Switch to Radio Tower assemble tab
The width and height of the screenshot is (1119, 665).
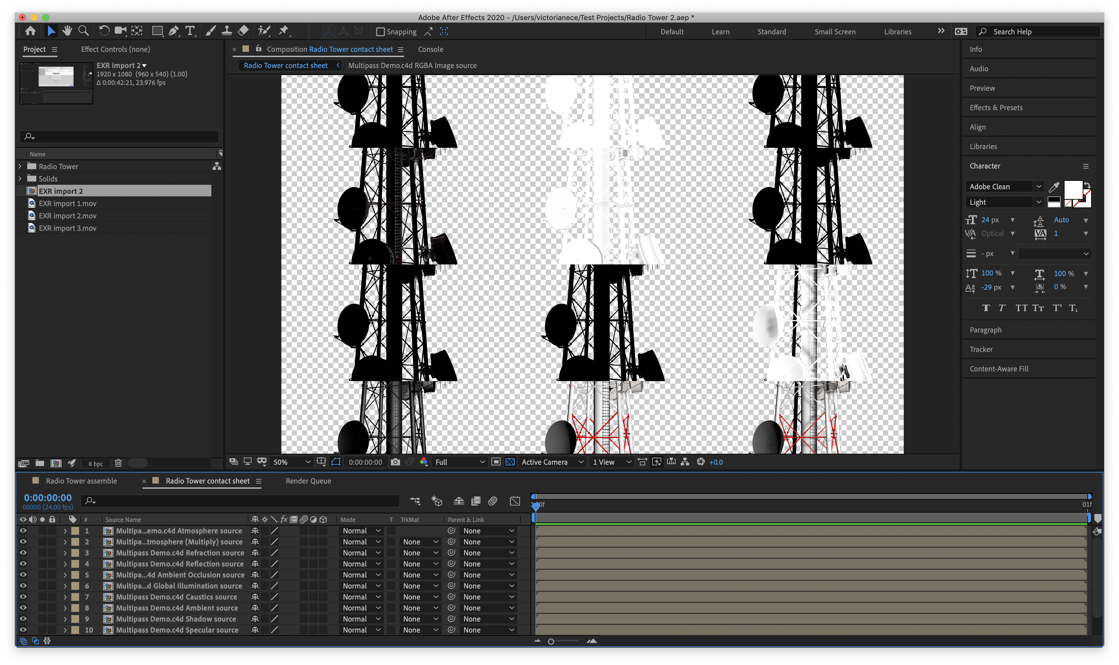click(x=81, y=481)
